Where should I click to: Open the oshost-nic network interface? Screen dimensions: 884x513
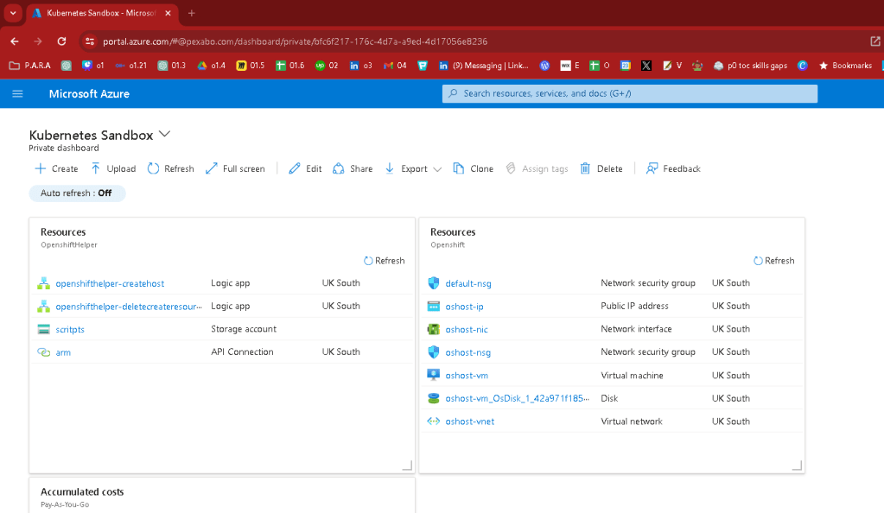(x=467, y=329)
